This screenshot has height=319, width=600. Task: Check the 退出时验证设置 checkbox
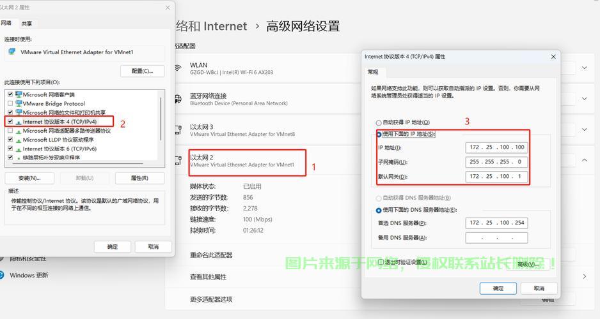380,262
